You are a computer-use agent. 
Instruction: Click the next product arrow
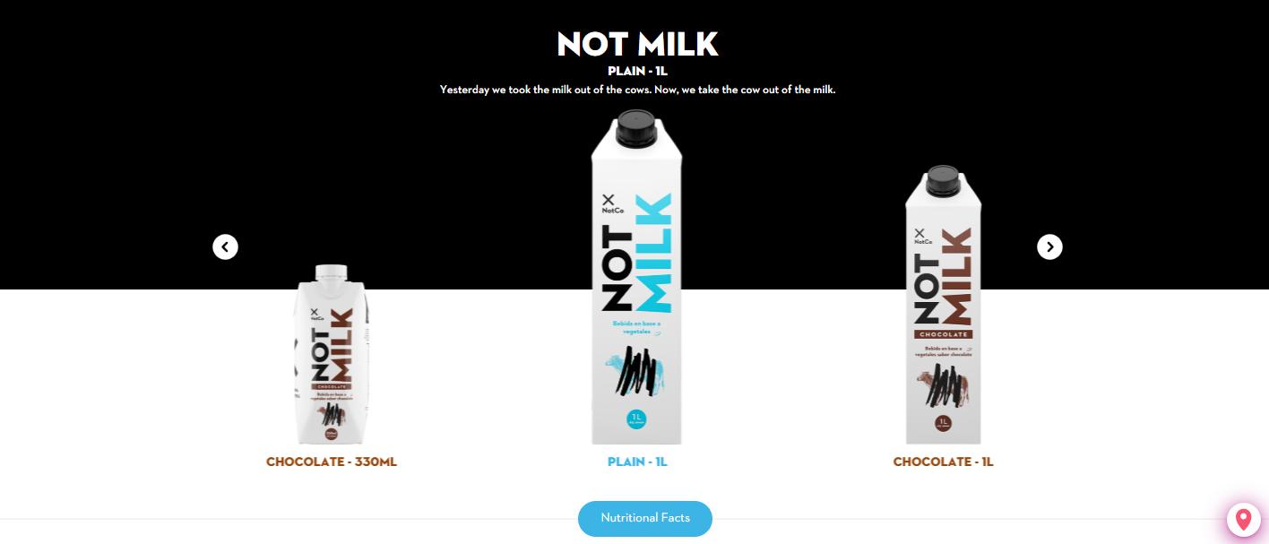1049,246
